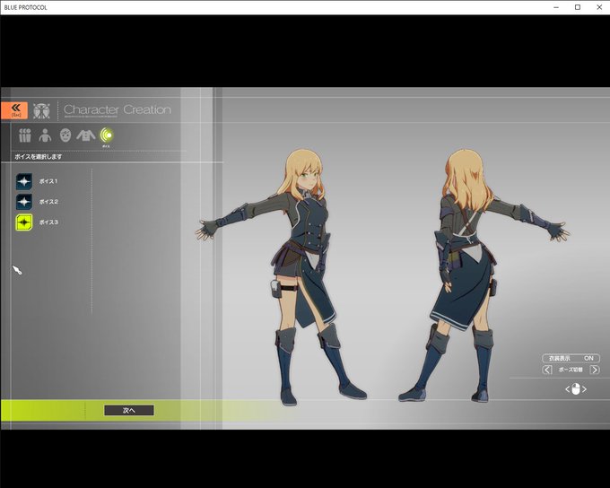The image size is (610, 488).
Task: Minimize the BLUE PROTOCOL window
Action: coord(556,7)
